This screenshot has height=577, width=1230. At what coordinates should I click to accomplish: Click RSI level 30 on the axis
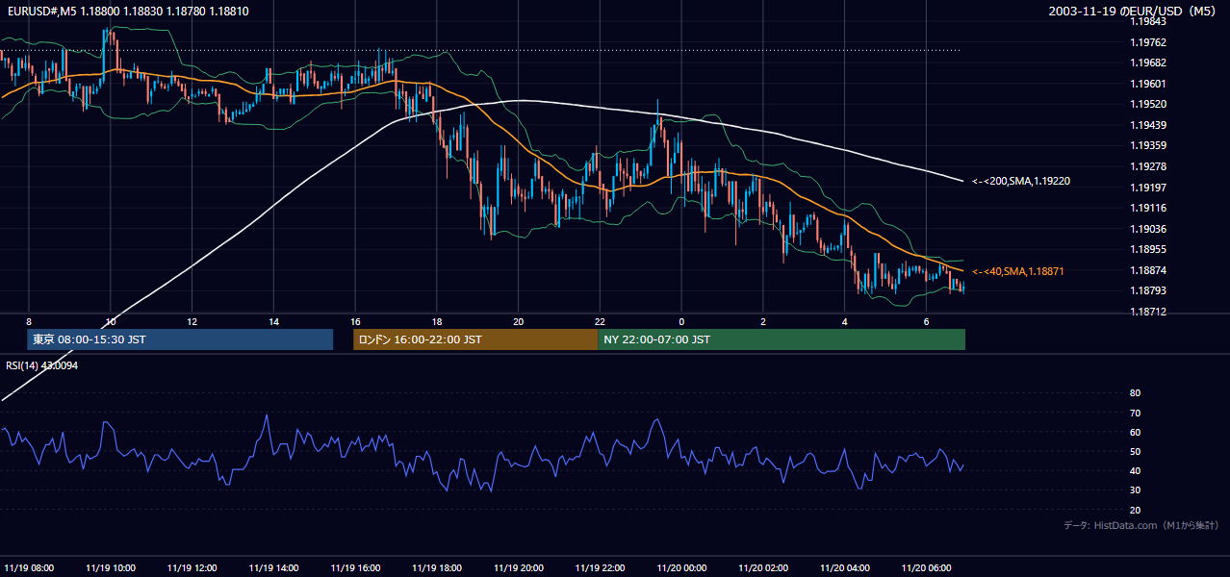click(1135, 491)
